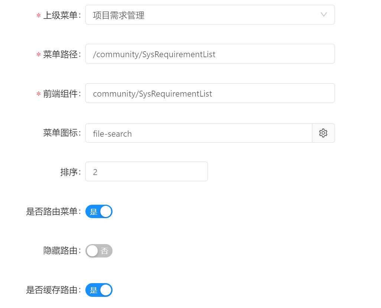Image resolution: width=381 pixels, height=308 pixels.
Task: Click the required asterisk before 菜单路径
Action: [38, 54]
